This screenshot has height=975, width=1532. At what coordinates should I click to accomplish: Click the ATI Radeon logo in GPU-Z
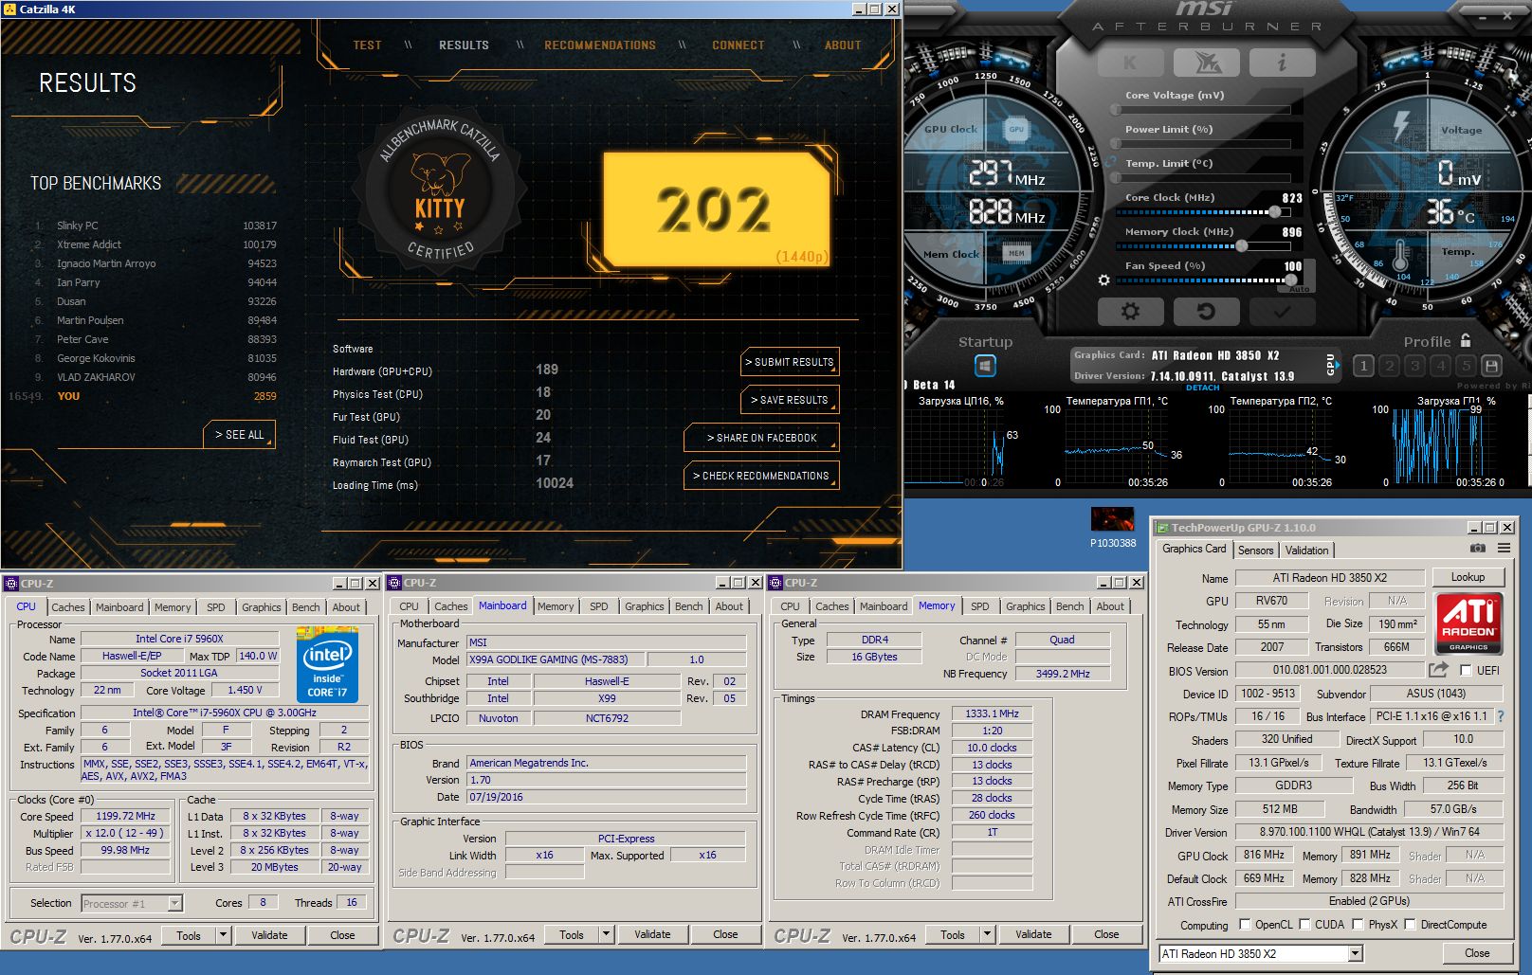tap(1468, 623)
